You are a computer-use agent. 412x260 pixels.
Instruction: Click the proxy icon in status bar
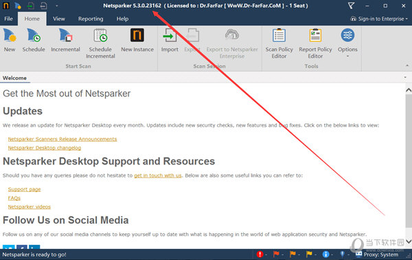click(x=358, y=254)
